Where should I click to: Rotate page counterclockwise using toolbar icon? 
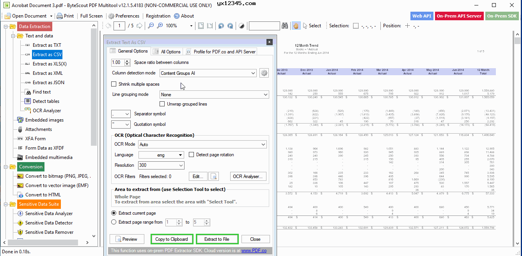(x=221, y=26)
